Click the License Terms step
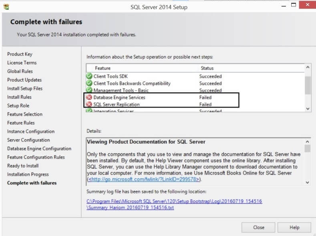This screenshot has width=316, height=236. tap(22, 62)
